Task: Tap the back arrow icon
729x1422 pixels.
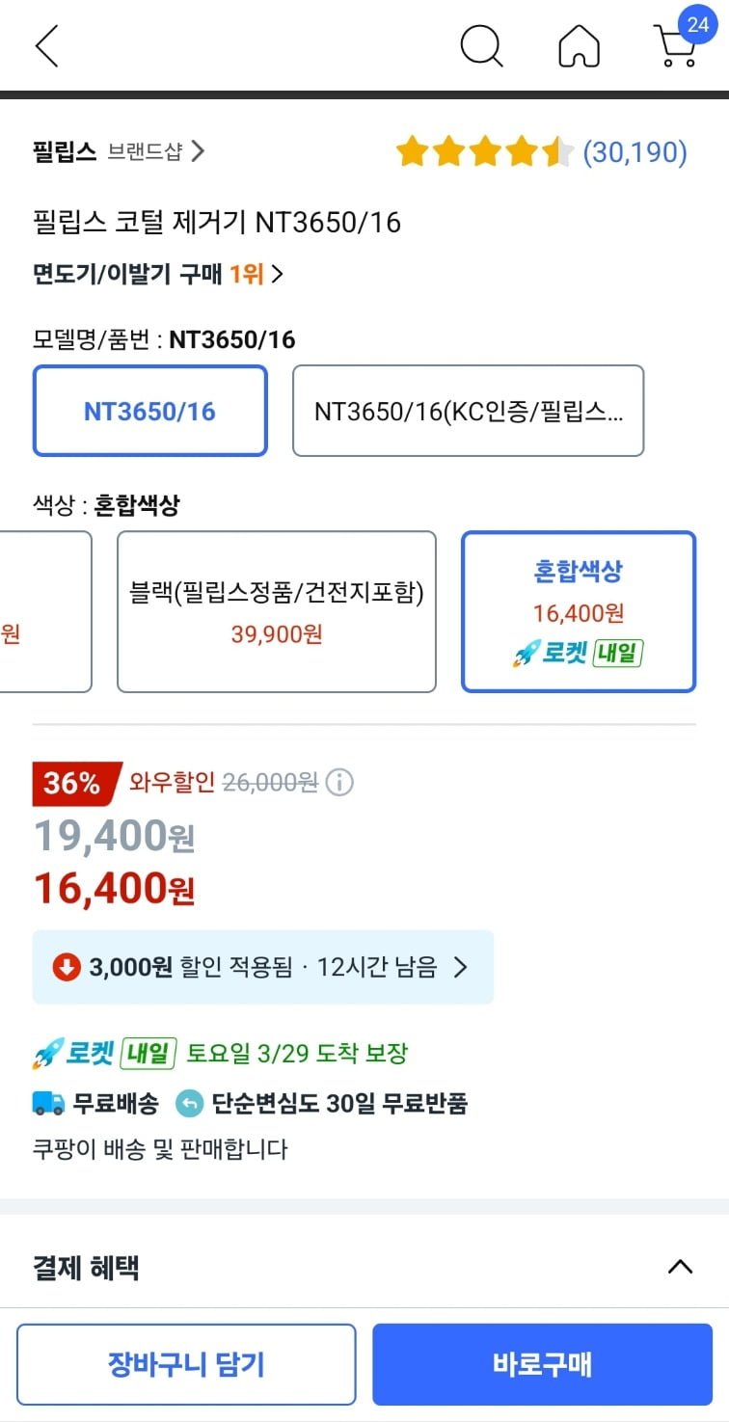Action: [46, 46]
